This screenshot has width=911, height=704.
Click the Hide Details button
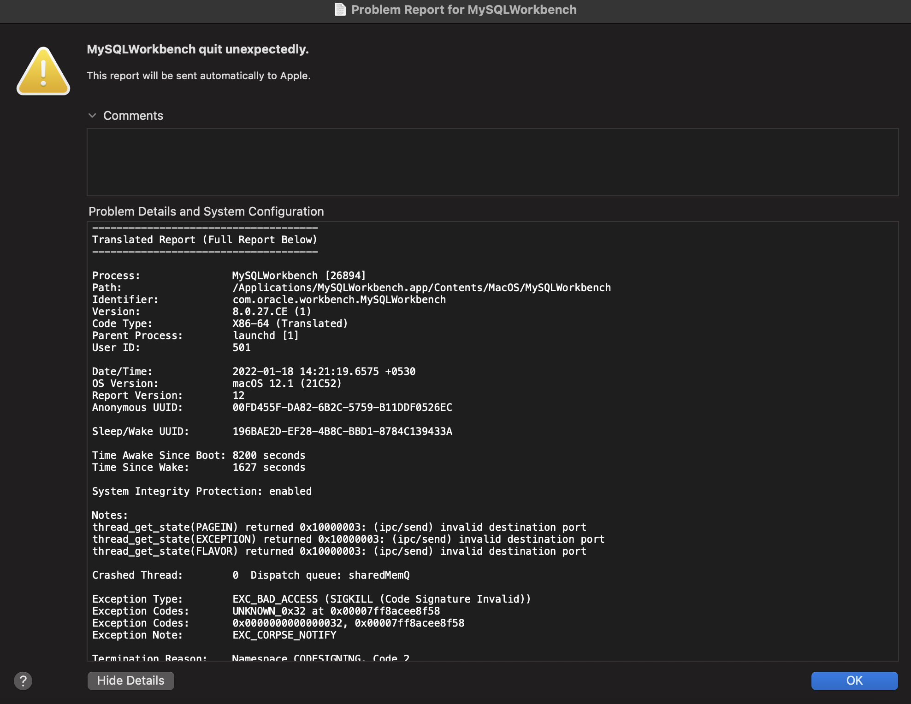tap(131, 681)
